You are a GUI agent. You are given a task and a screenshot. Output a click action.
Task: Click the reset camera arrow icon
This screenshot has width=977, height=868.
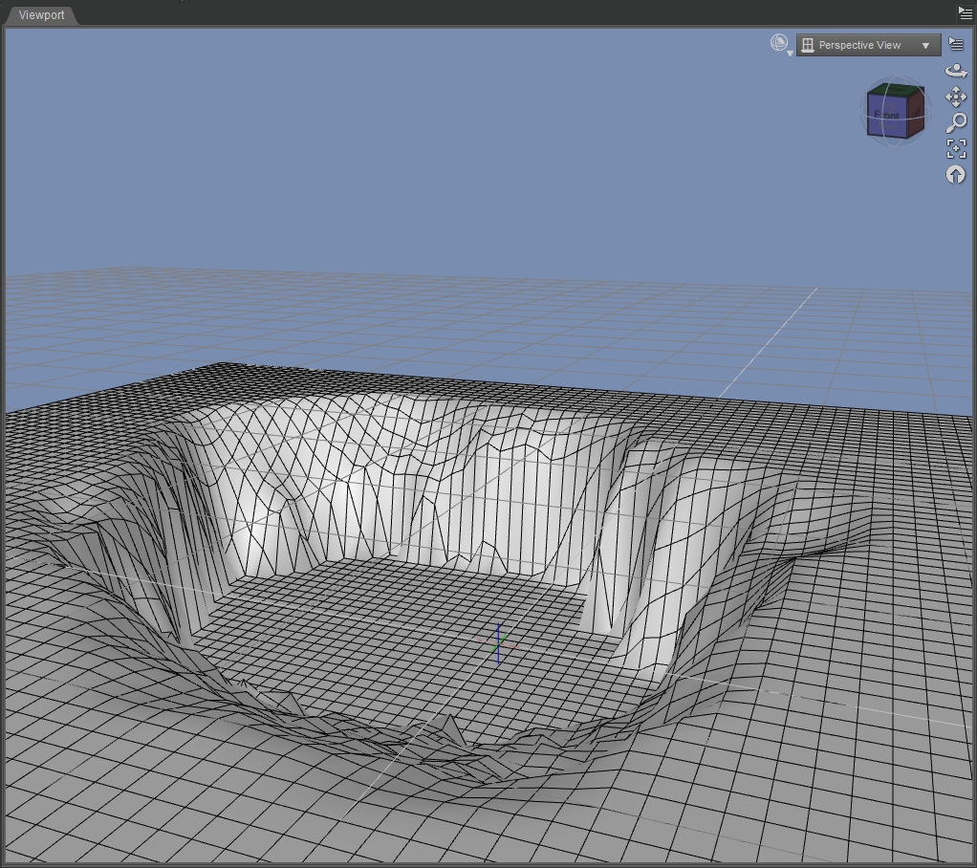[956, 175]
